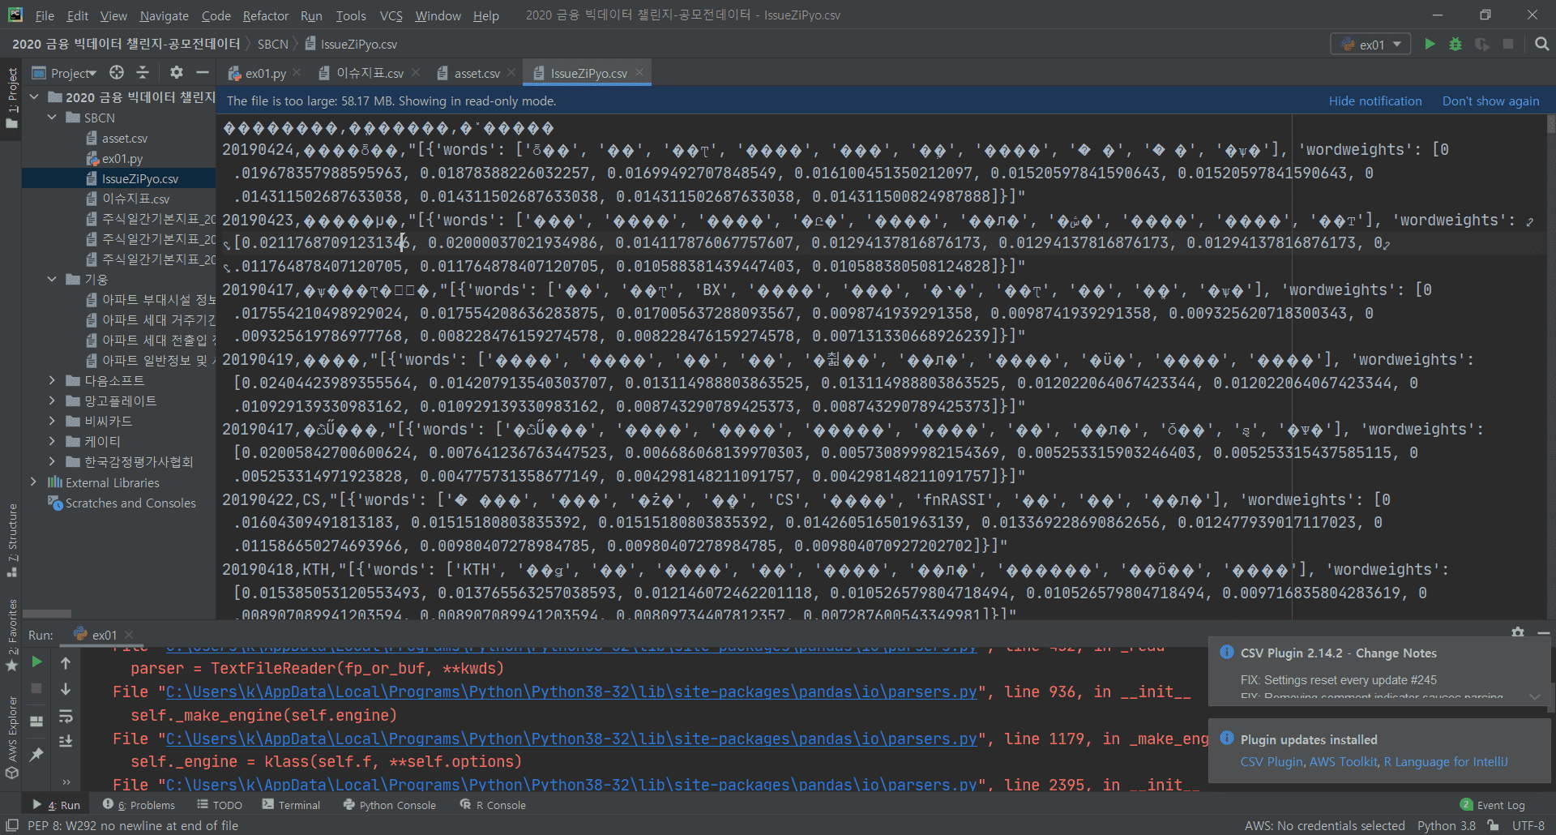The width and height of the screenshot is (1556, 835).
Task: Click Hide notification link
Action: (x=1374, y=101)
